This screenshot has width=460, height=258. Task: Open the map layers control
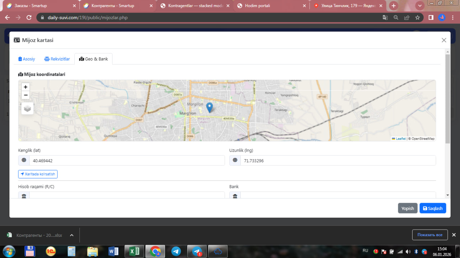click(x=27, y=108)
